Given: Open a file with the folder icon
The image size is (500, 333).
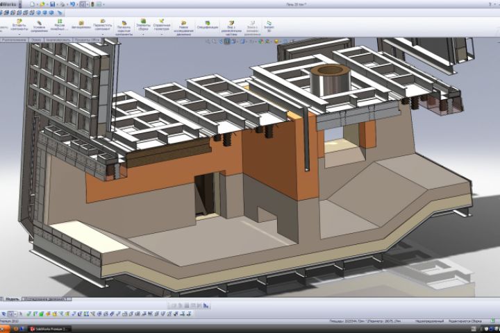Looking at the screenshot, I should tap(42, 4).
